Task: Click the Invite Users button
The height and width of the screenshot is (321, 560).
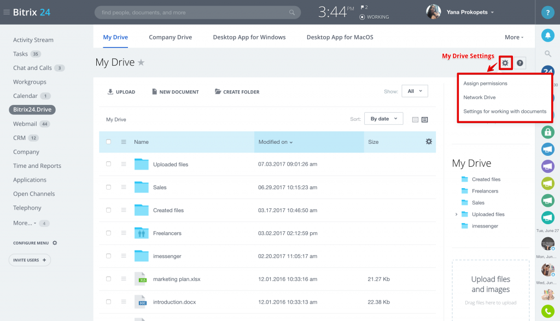Action: 30,260
